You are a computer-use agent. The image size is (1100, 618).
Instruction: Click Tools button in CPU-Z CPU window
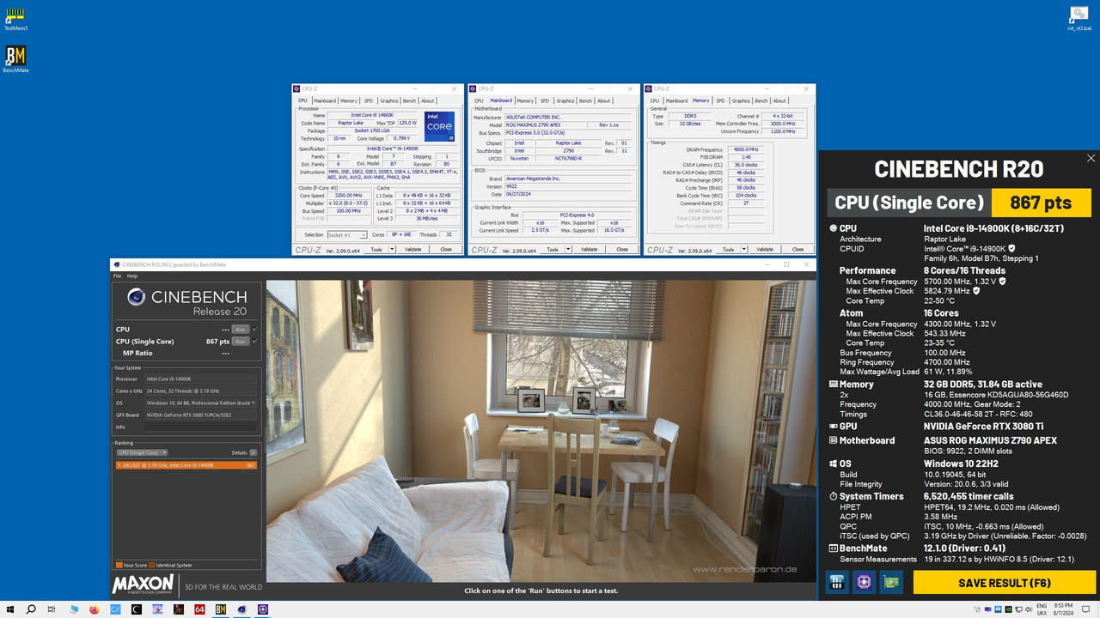[x=376, y=249]
